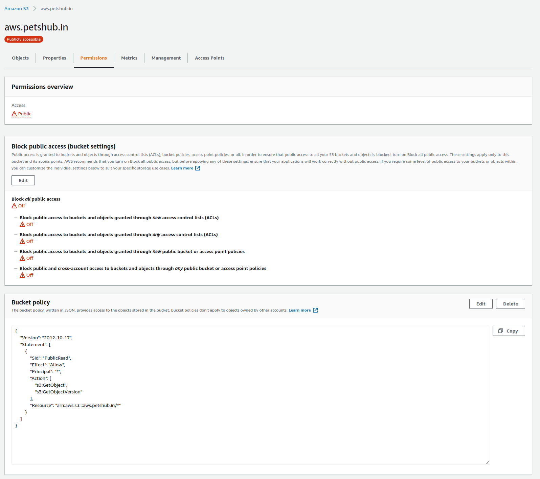The height and width of the screenshot is (479, 540).
Task: Navigate to Amazon S3 breadcrumb link
Action: click(x=17, y=8)
